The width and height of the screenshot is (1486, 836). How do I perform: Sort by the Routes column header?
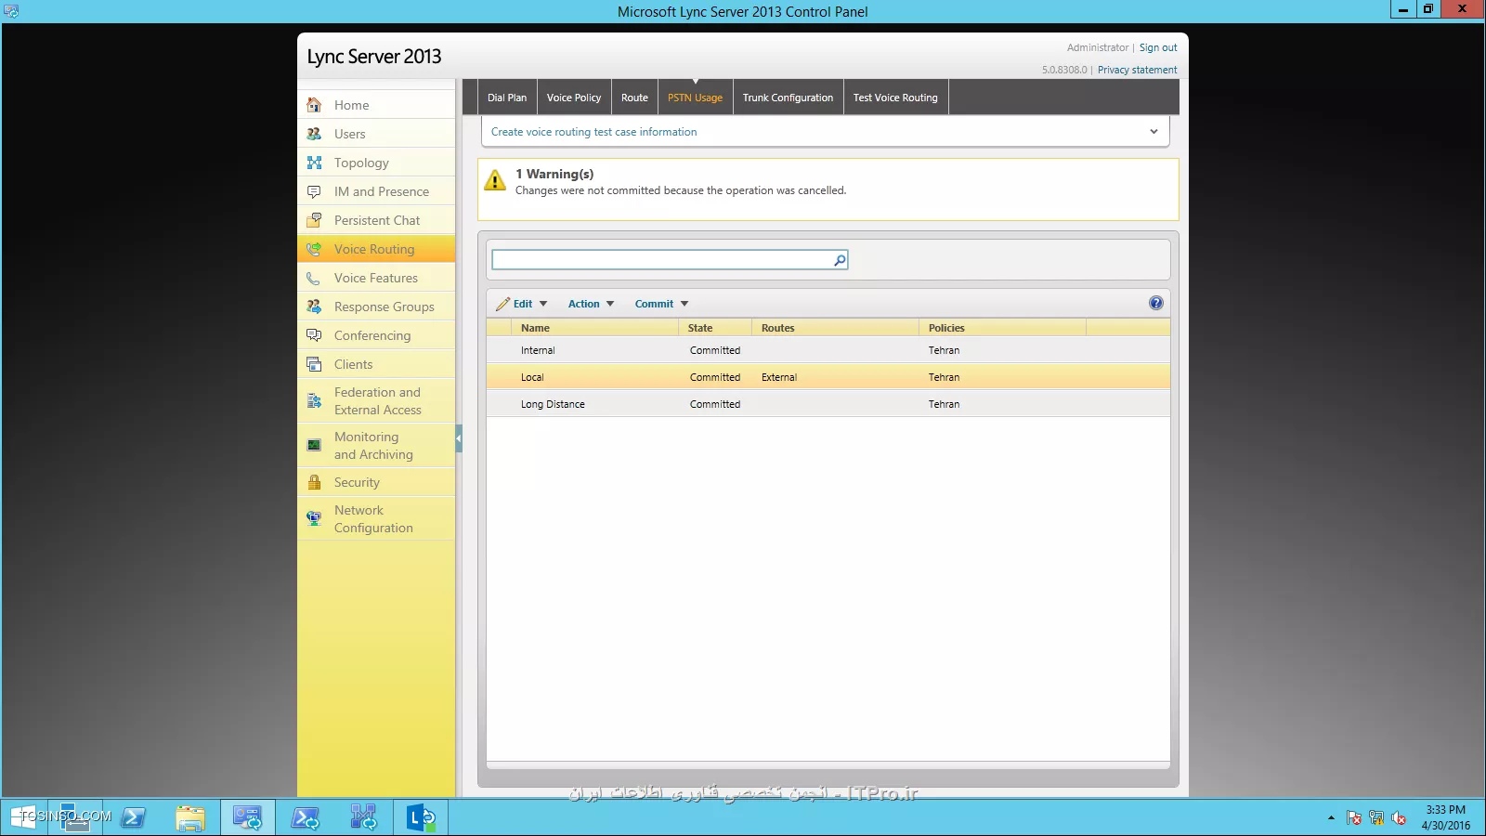[835, 328]
